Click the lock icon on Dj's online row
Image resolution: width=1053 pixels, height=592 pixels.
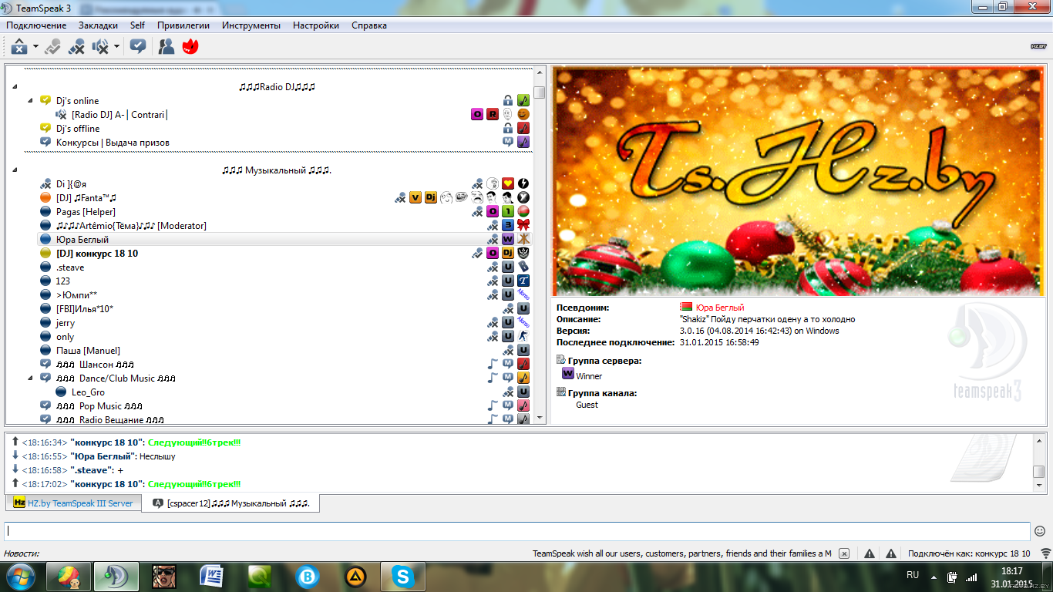pyautogui.click(x=508, y=101)
